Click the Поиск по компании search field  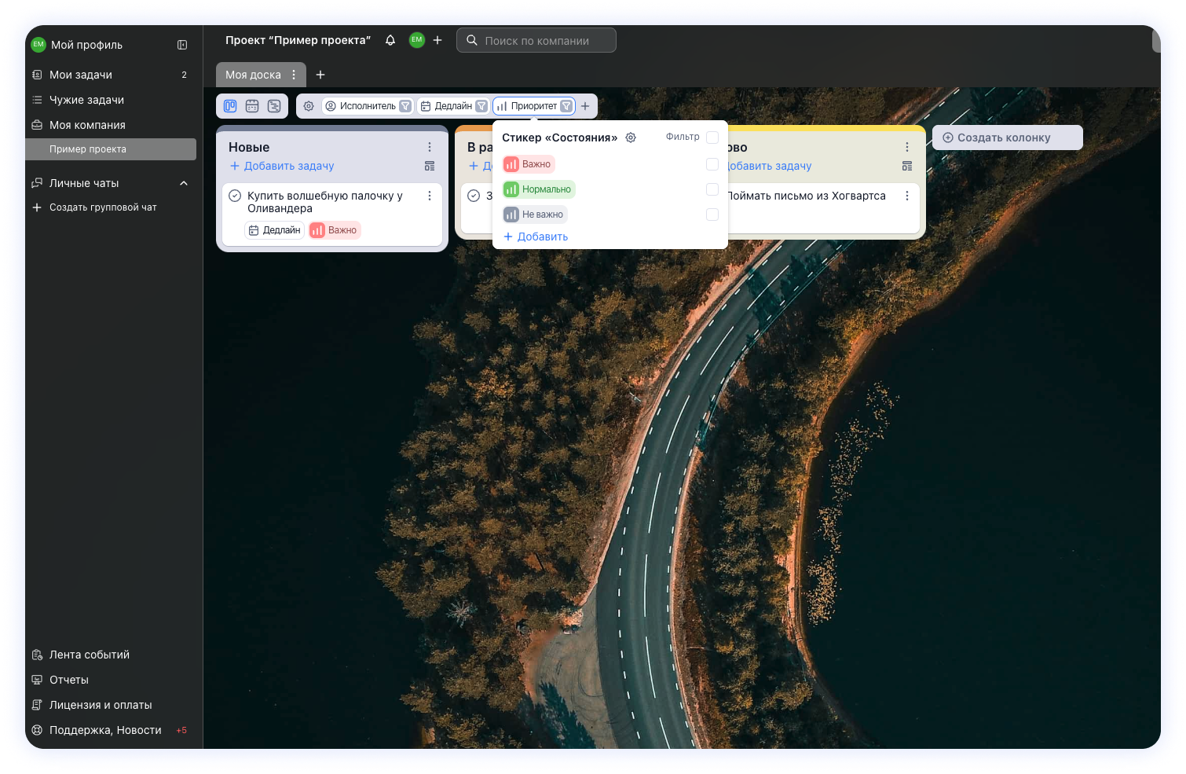536,41
